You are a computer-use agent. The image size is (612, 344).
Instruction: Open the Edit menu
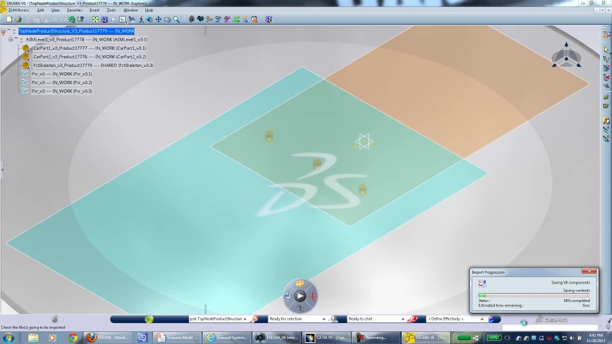pos(41,10)
